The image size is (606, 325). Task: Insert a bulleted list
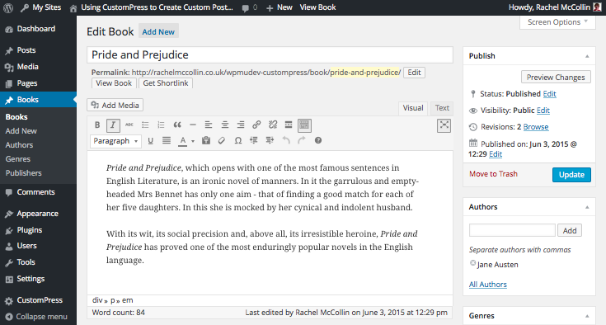click(x=145, y=125)
